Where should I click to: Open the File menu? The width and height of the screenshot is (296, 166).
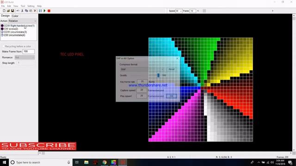click(3, 6)
